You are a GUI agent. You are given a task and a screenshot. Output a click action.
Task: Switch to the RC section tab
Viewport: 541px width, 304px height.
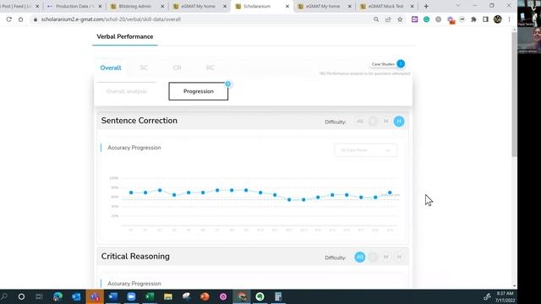tap(210, 68)
